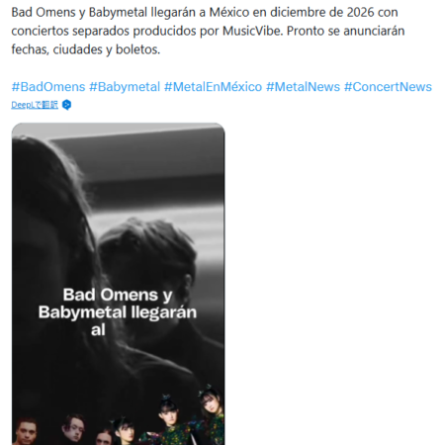This screenshot has width=445, height=445.
Task: Click the second Bad Omens member's face
Action: [73, 427]
